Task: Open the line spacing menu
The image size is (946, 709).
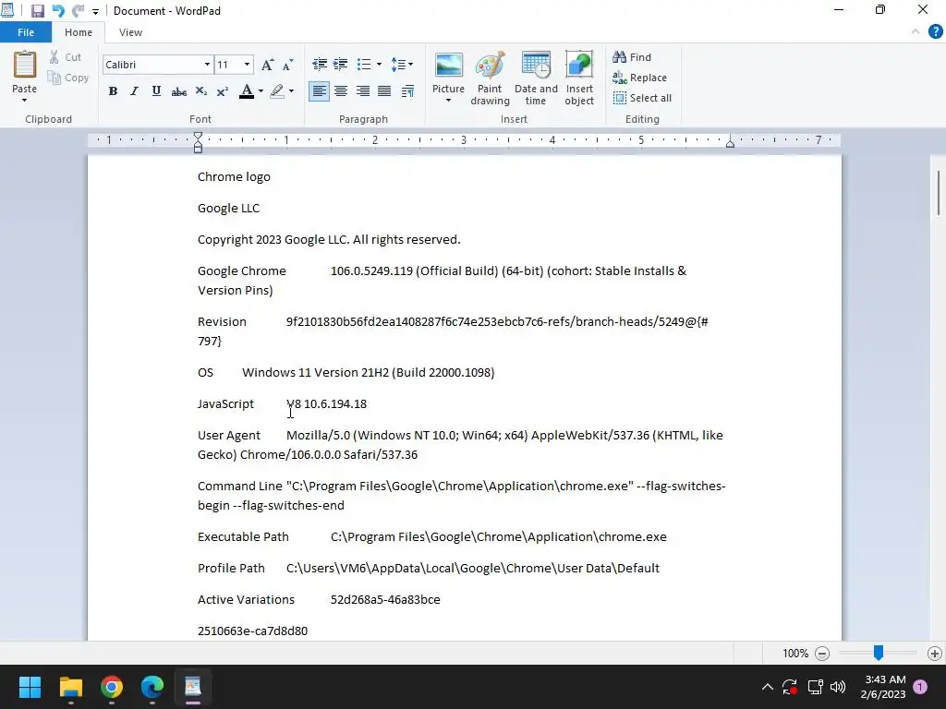Action: pyautogui.click(x=402, y=64)
